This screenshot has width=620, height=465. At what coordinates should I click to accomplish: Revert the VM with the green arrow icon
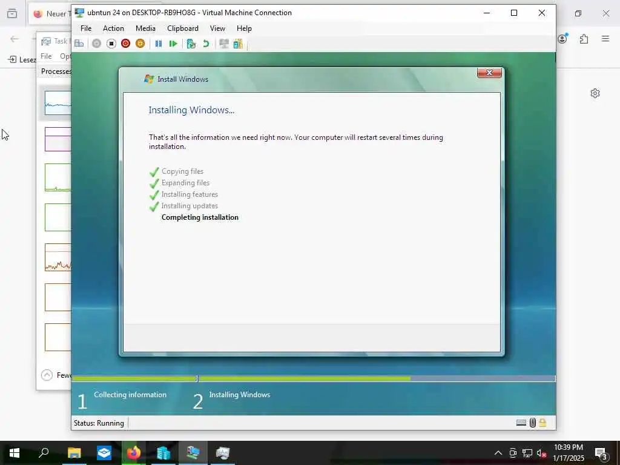click(x=206, y=44)
